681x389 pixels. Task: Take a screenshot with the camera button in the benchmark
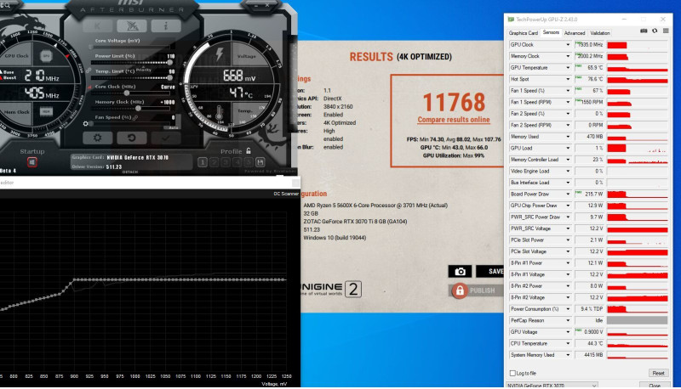click(460, 271)
